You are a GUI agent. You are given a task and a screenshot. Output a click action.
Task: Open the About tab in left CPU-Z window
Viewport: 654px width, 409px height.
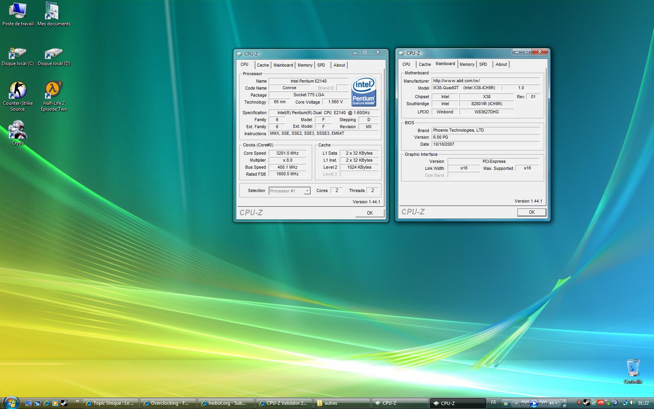tap(339, 65)
